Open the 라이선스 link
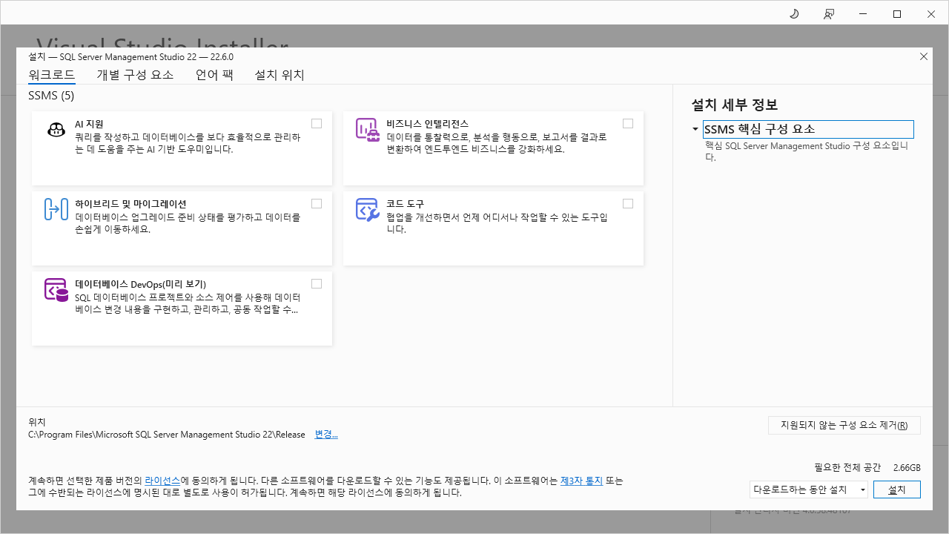The height and width of the screenshot is (534, 949). [162, 481]
